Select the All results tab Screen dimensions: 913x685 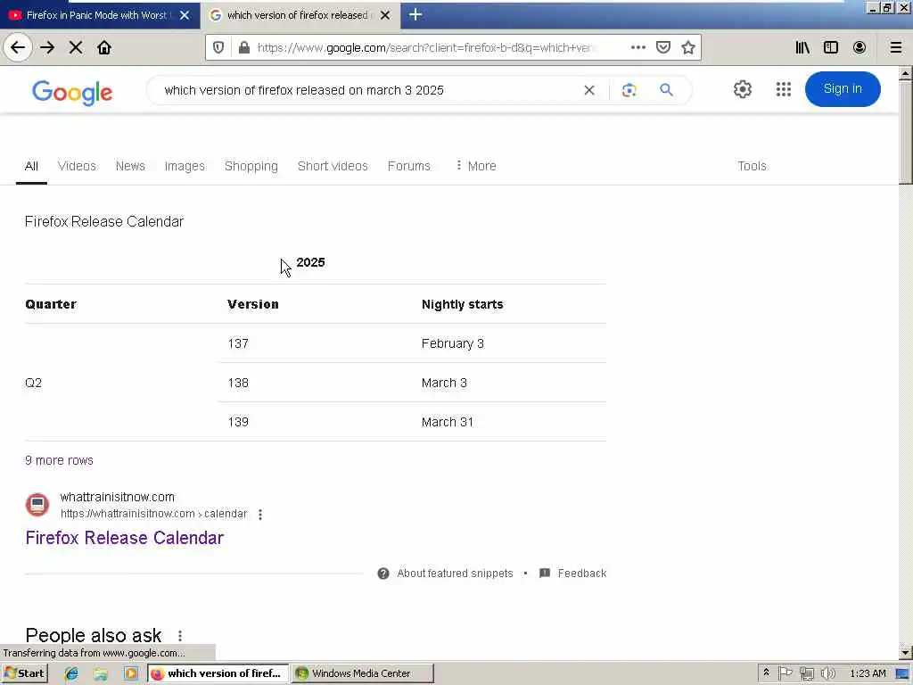31,166
